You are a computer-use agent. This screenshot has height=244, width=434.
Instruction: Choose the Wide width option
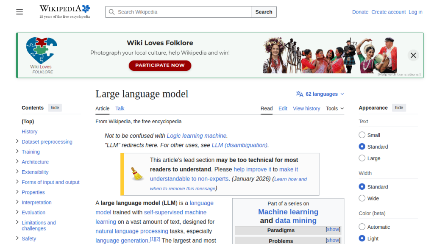coord(362,198)
